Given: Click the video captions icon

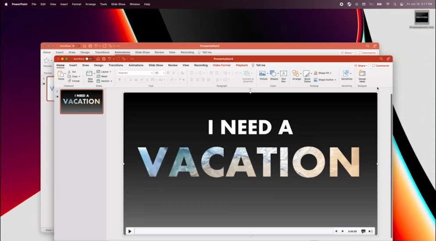Looking at the screenshot, I should 363,231.
